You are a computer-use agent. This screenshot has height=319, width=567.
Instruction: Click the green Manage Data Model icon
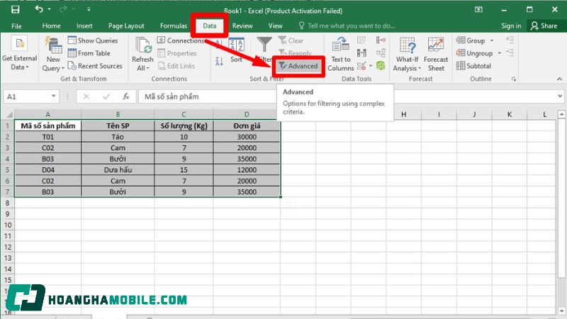point(381,66)
